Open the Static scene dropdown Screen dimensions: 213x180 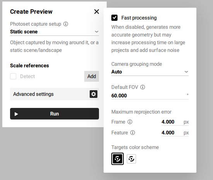point(55,32)
